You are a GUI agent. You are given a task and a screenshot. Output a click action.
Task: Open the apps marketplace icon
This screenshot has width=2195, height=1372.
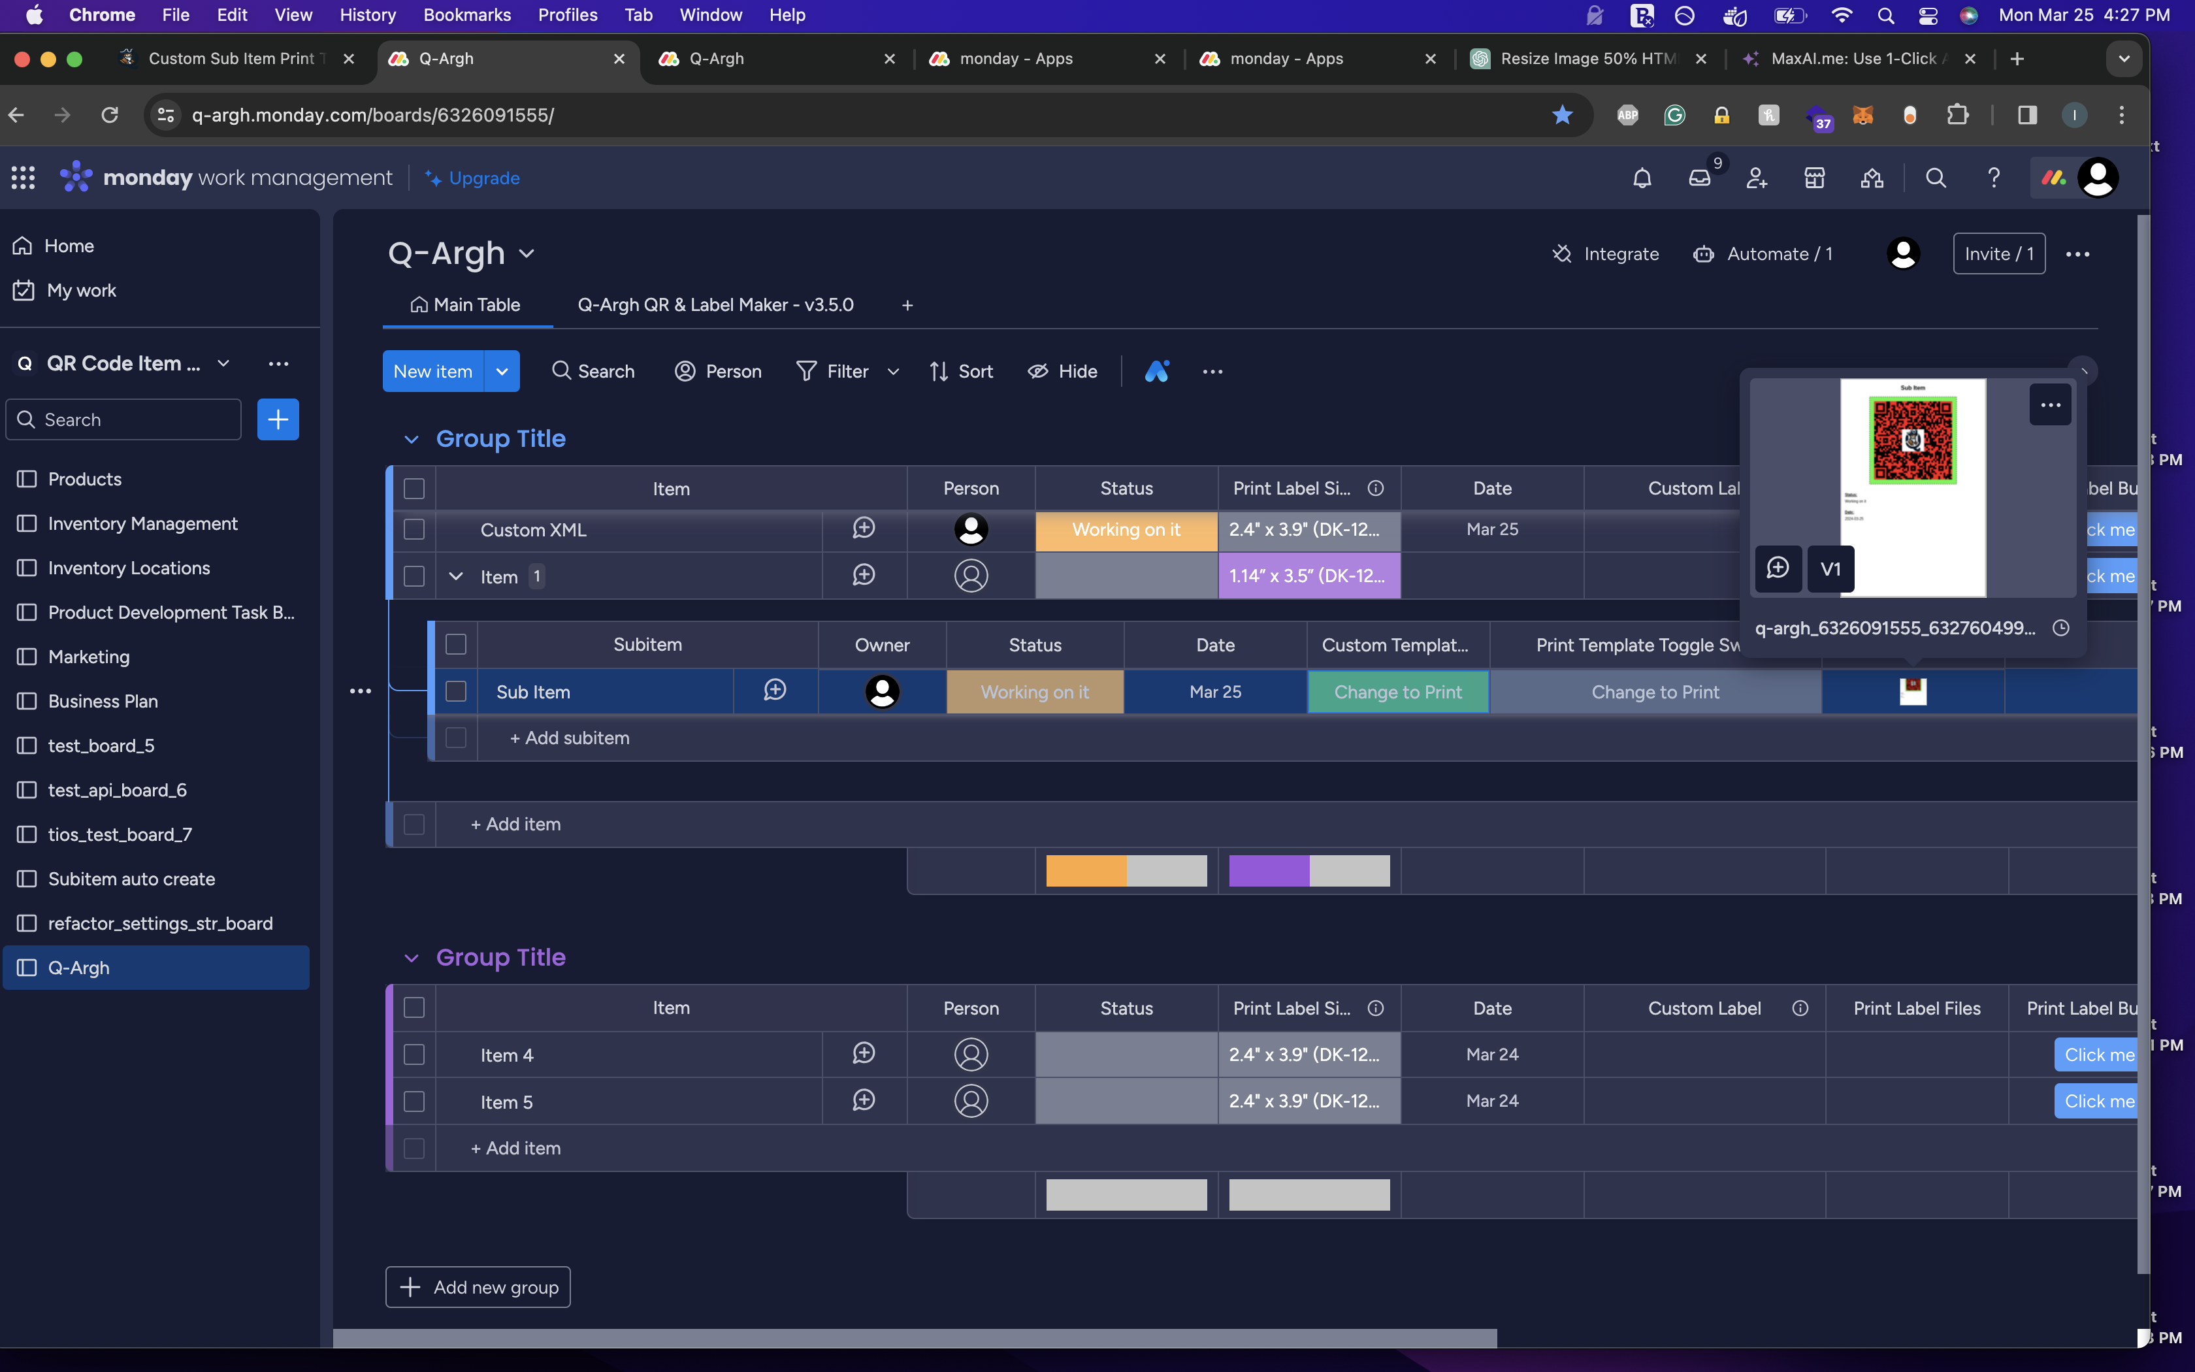[x=1814, y=178]
